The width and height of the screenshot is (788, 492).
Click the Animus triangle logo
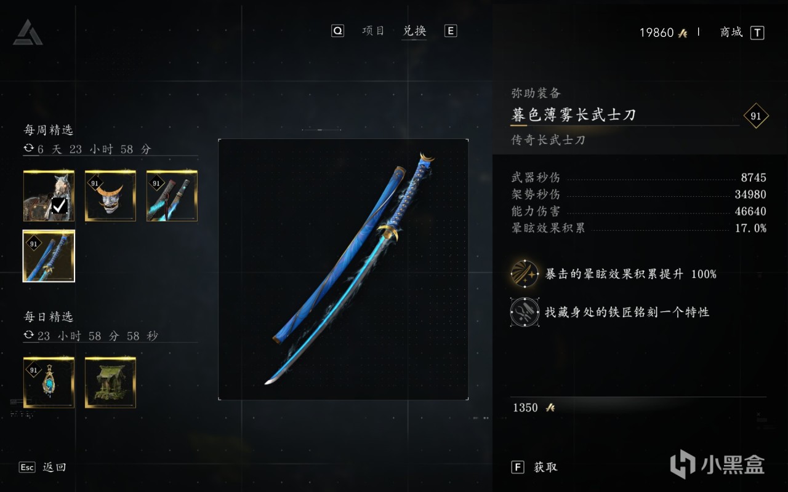coord(28,32)
